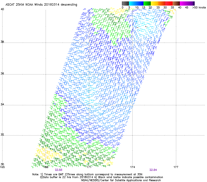Click the yellow 20-25 knots color swatch
The width and height of the screenshot is (207, 182).
pyautogui.click(x=154, y=3)
